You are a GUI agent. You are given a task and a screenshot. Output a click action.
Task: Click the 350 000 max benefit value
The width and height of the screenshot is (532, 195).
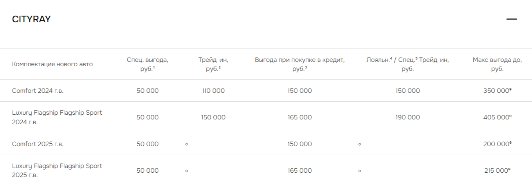click(498, 90)
